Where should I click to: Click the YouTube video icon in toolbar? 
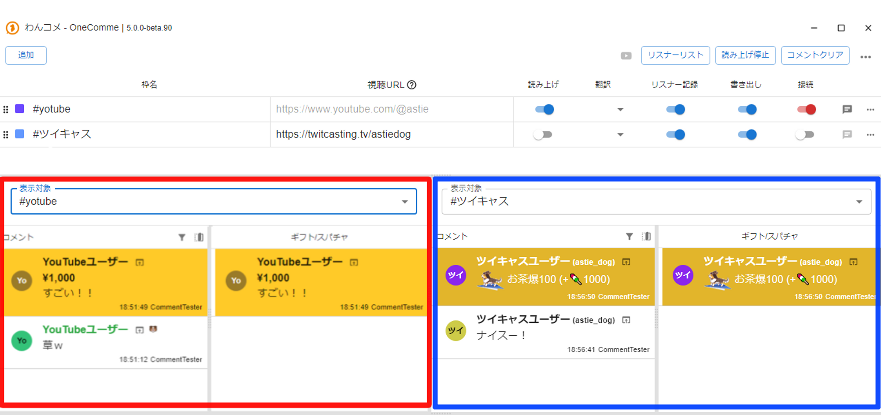(626, 56)
